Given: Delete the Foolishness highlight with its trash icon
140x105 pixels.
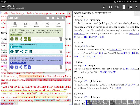Looking at the screenshot, I should point(61,39).
